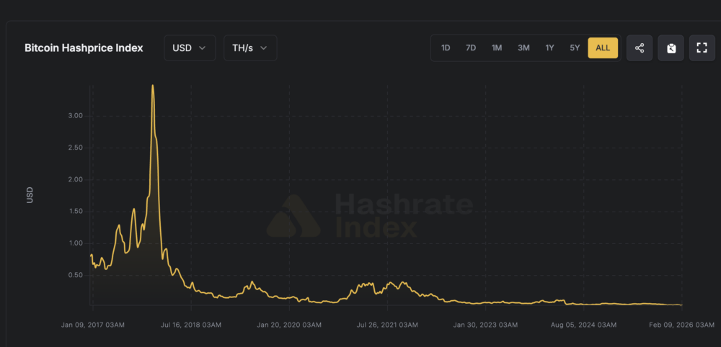Switch to the 1Y range

[549, 48]
